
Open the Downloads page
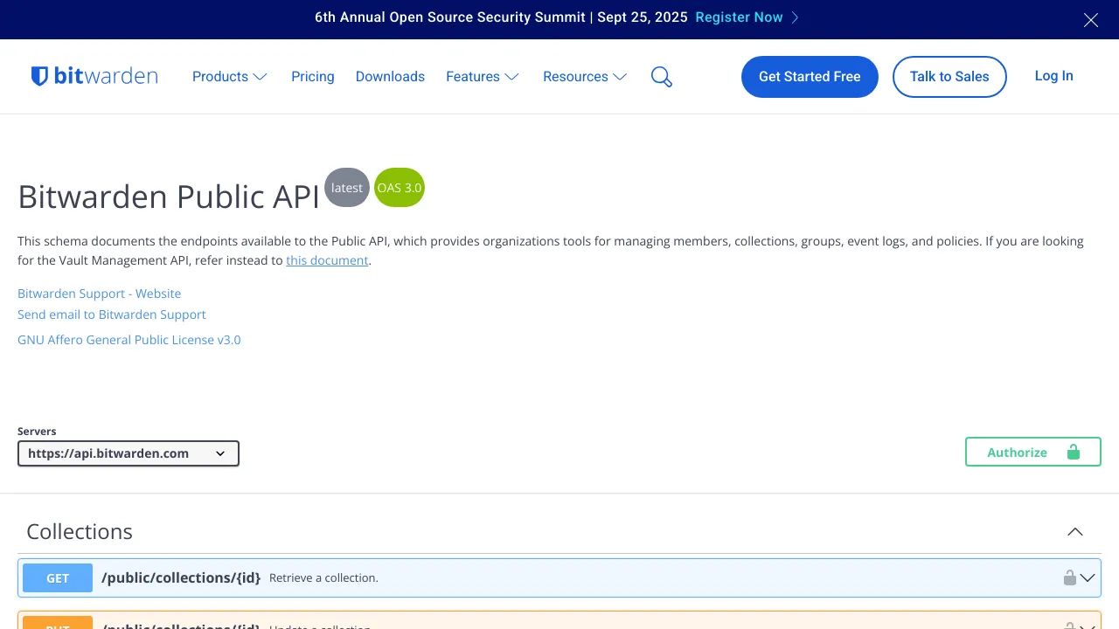coord(390,77)
